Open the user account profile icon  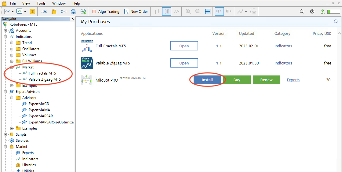coord(312,12)
